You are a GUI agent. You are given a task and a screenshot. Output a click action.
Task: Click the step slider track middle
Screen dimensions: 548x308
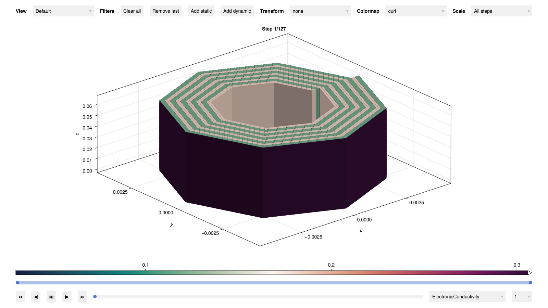click(x=259, y=297)
